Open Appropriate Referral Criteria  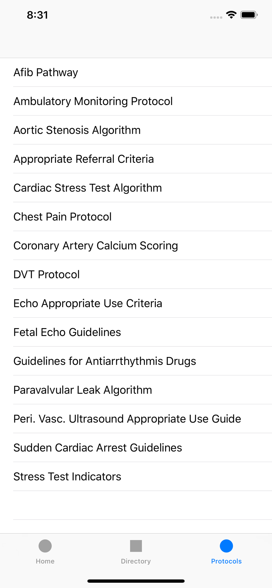click(136, 159)
